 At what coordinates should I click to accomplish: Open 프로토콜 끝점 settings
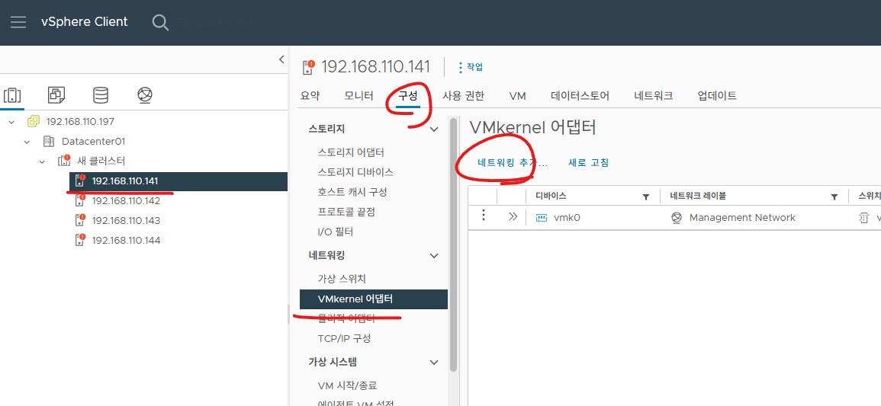346,212
